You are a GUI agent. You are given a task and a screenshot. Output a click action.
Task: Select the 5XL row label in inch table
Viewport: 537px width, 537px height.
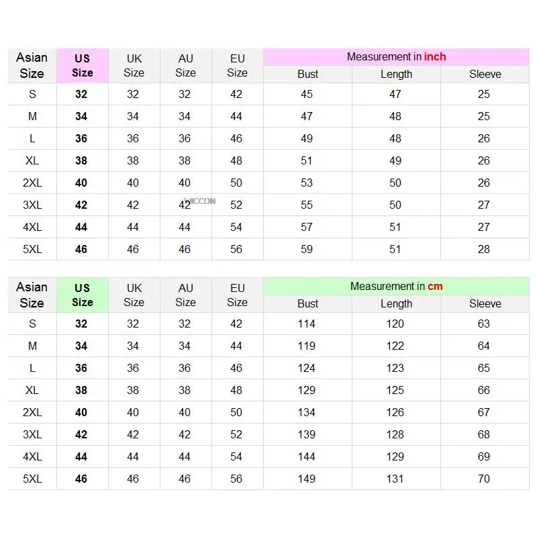(x=32, y=249)
